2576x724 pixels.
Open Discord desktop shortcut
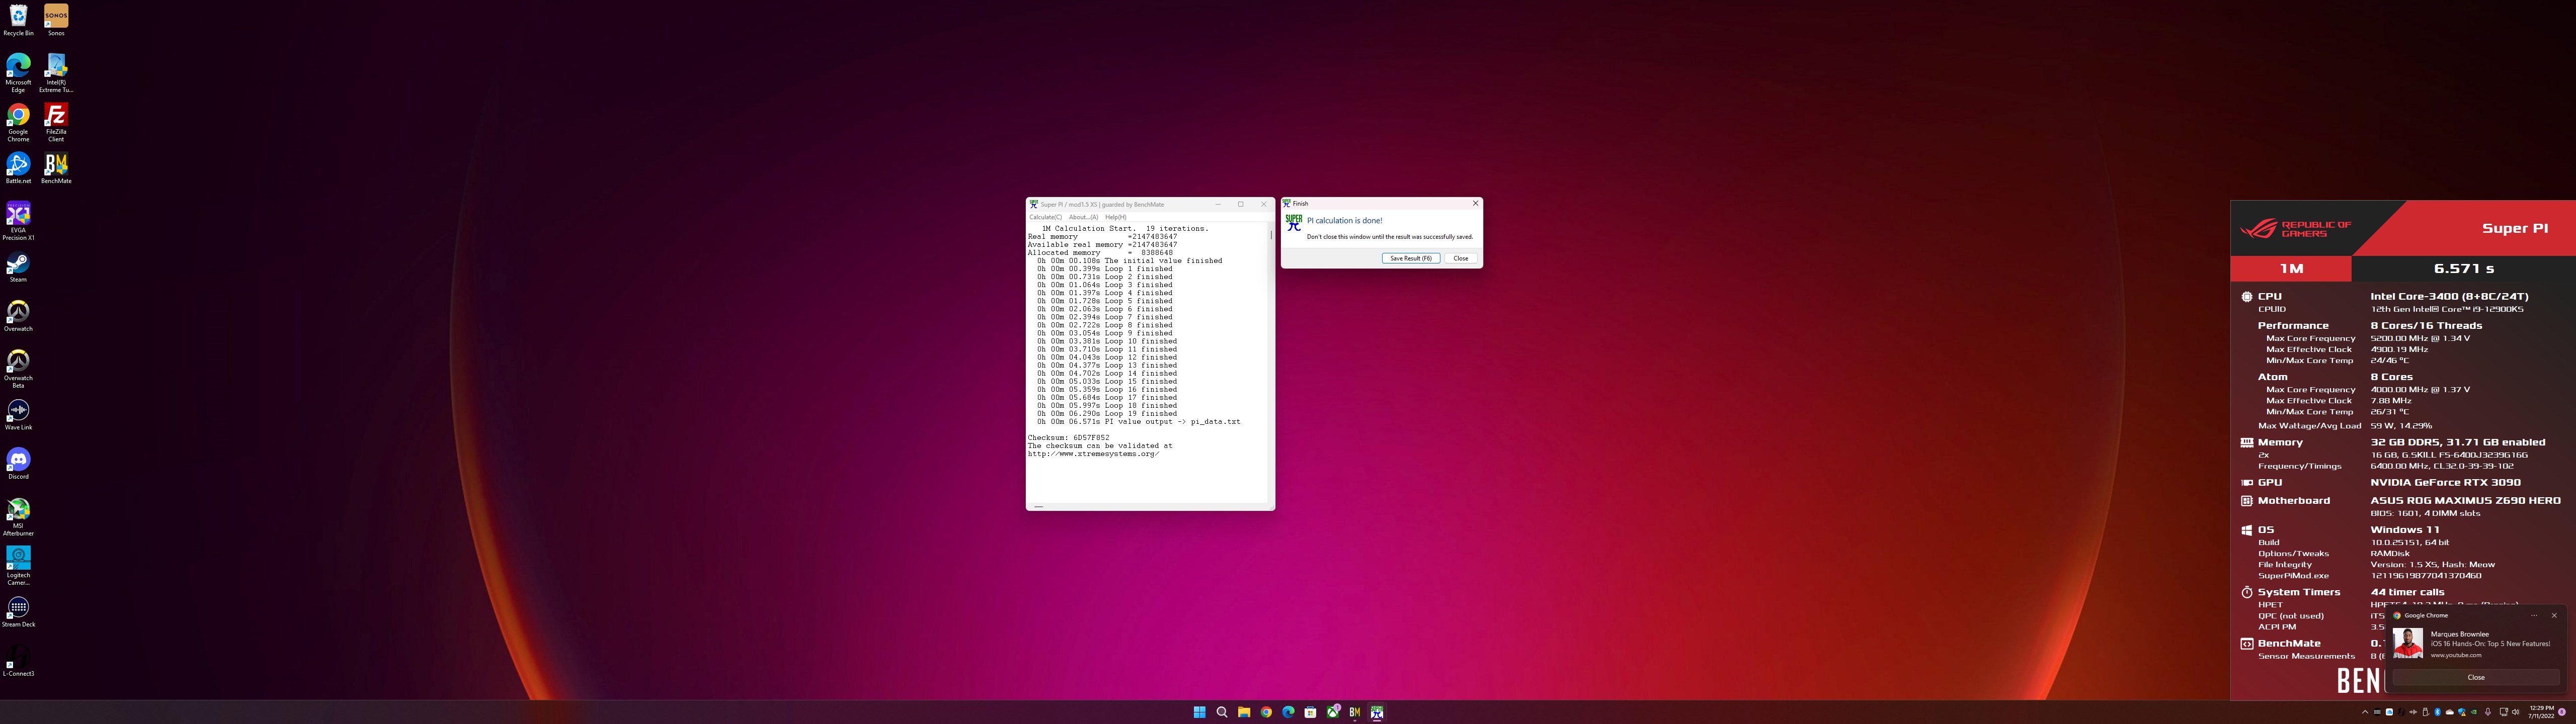(18, 463)
